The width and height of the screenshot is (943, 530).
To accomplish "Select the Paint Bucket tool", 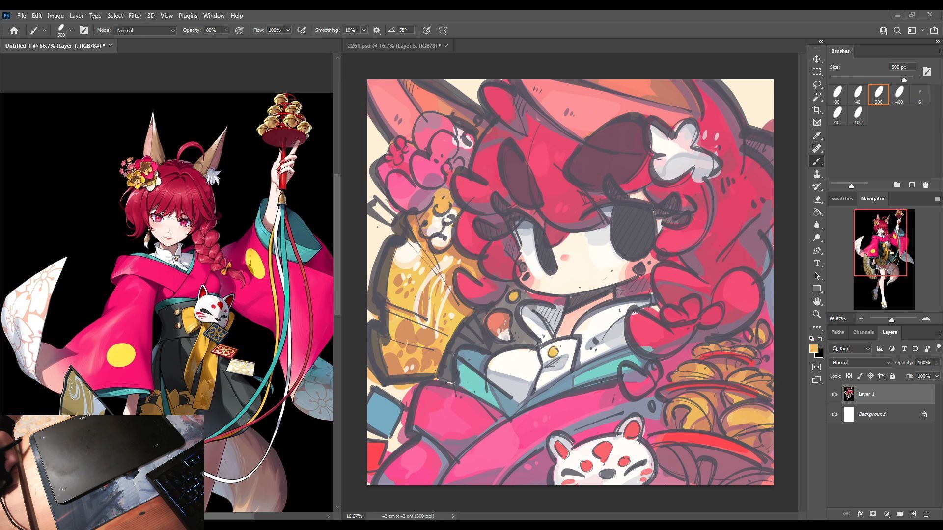I will tap(817, 212).
